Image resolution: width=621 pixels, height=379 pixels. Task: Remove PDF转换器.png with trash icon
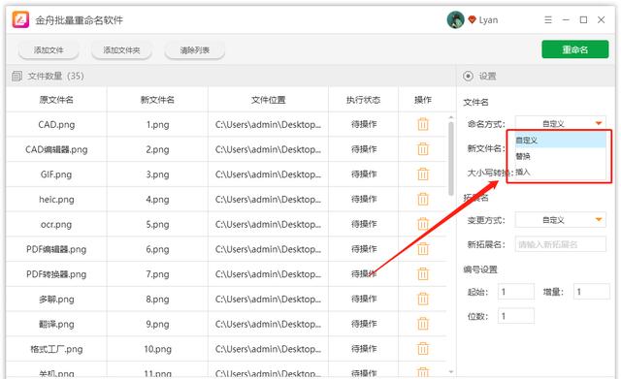pos(423,273)
